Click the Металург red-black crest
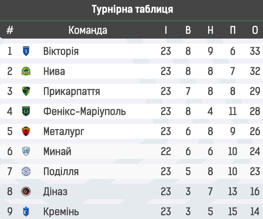263x219 pixels. [x=26, y=131]
